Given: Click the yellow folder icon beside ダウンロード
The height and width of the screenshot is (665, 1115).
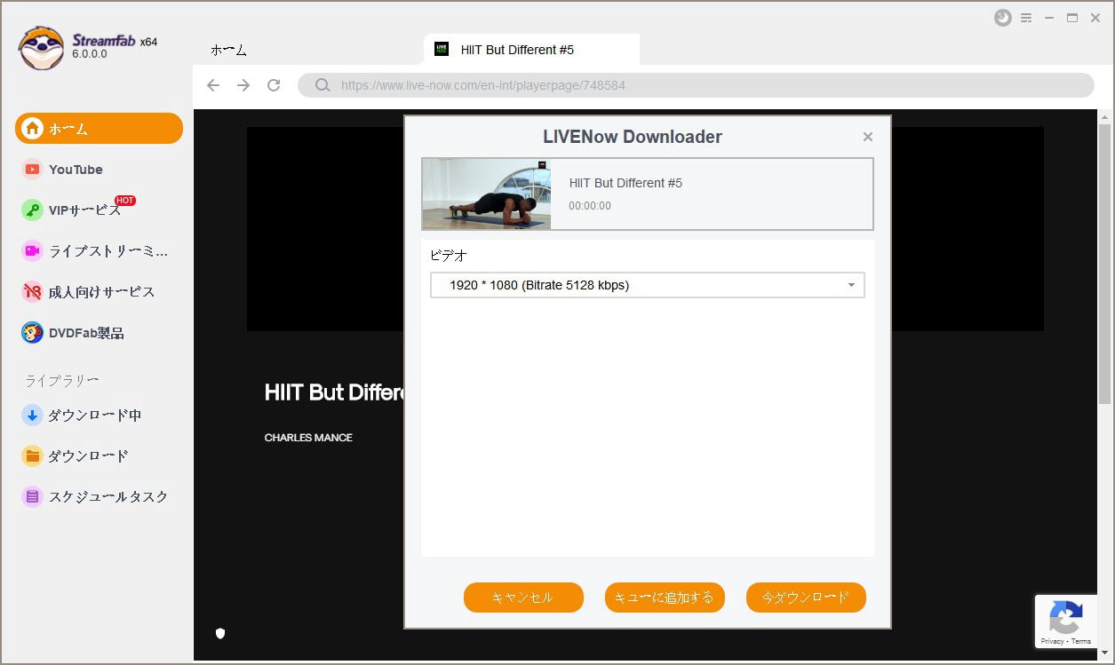Looking at the screenshot, I should [x=33, y=455].
